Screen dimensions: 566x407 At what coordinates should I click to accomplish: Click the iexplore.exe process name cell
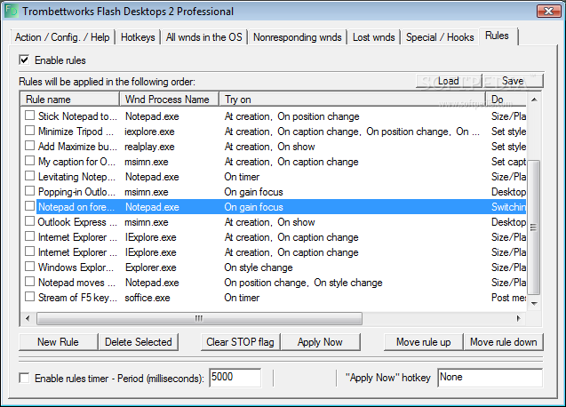click(x=149, y=132)
